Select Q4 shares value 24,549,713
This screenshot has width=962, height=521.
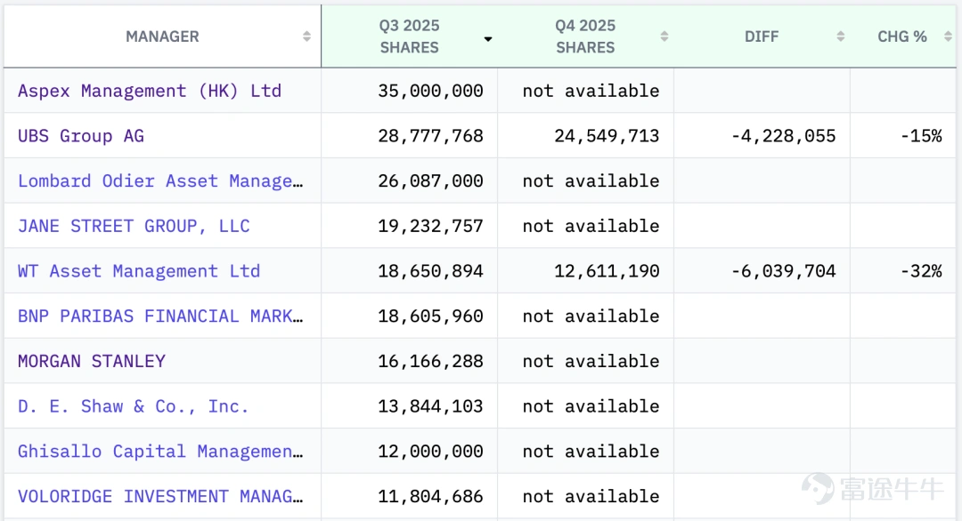pyautogui.click(x=607, y=136)
